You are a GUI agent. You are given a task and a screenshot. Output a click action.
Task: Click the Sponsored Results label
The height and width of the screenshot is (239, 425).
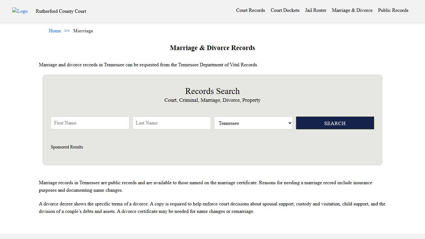pyautogui.click(x=67, y=147)
